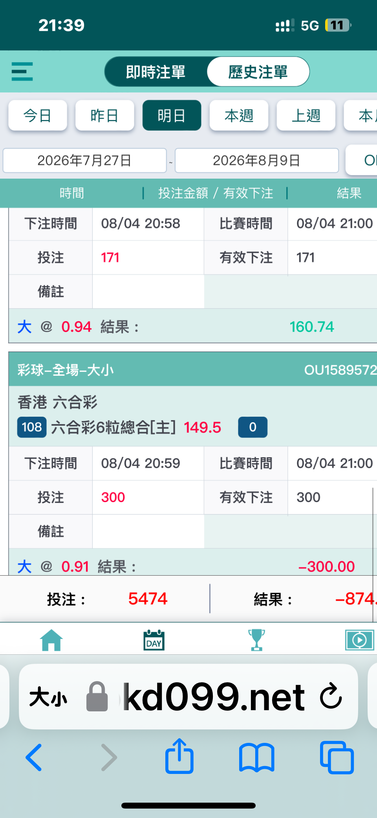This screenshot has width=377, height=818.
Task: Tap the Safari share icon
Action: coord(179,756)
